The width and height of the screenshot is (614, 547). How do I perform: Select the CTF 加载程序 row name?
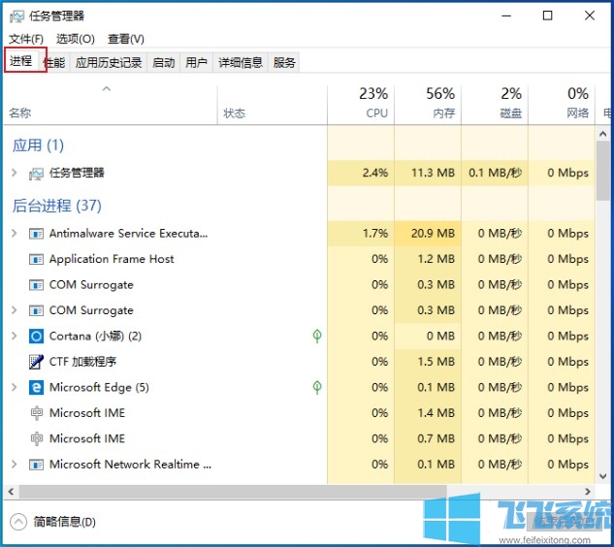(x=82, y=362)
